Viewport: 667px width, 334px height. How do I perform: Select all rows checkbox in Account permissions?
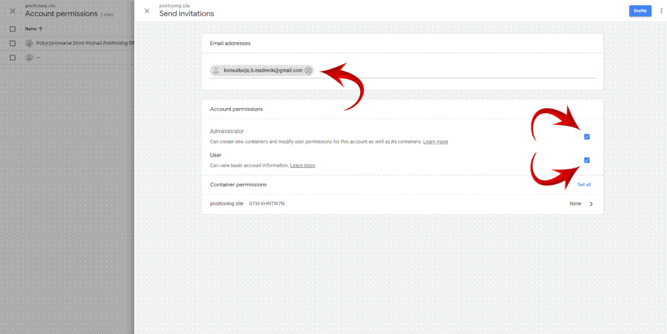point(13,29)
